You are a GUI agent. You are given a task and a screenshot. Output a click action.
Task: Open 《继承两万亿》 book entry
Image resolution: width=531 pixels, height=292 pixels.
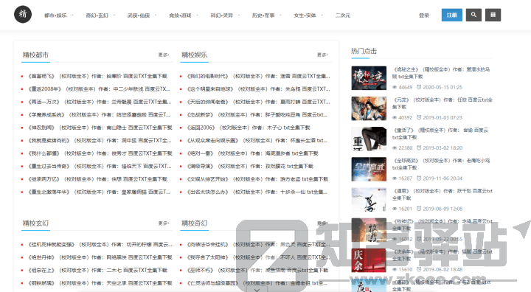(97, 179)
